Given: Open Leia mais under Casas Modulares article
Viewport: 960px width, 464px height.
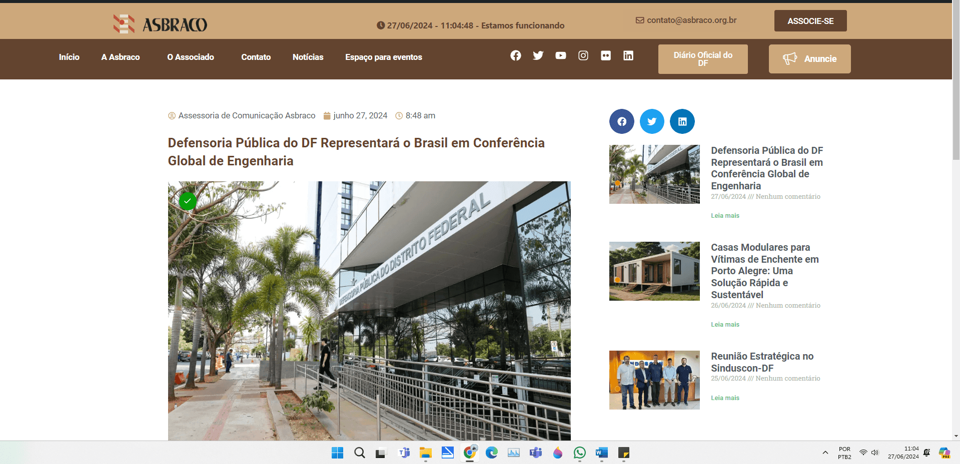Looking at the screenshot, I should coord(725,325).
